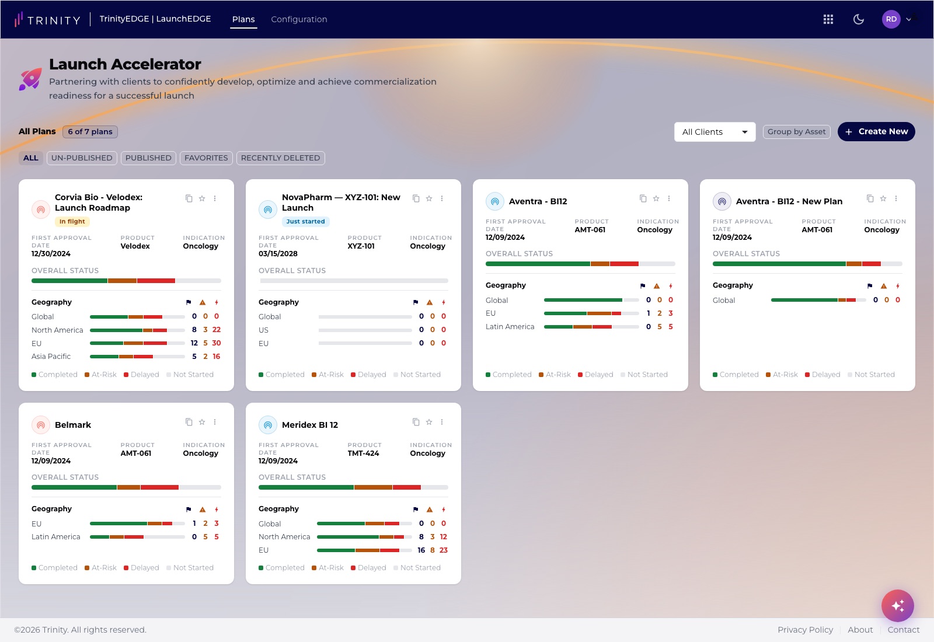Open the All Clients dropdown

coord(715,132)
